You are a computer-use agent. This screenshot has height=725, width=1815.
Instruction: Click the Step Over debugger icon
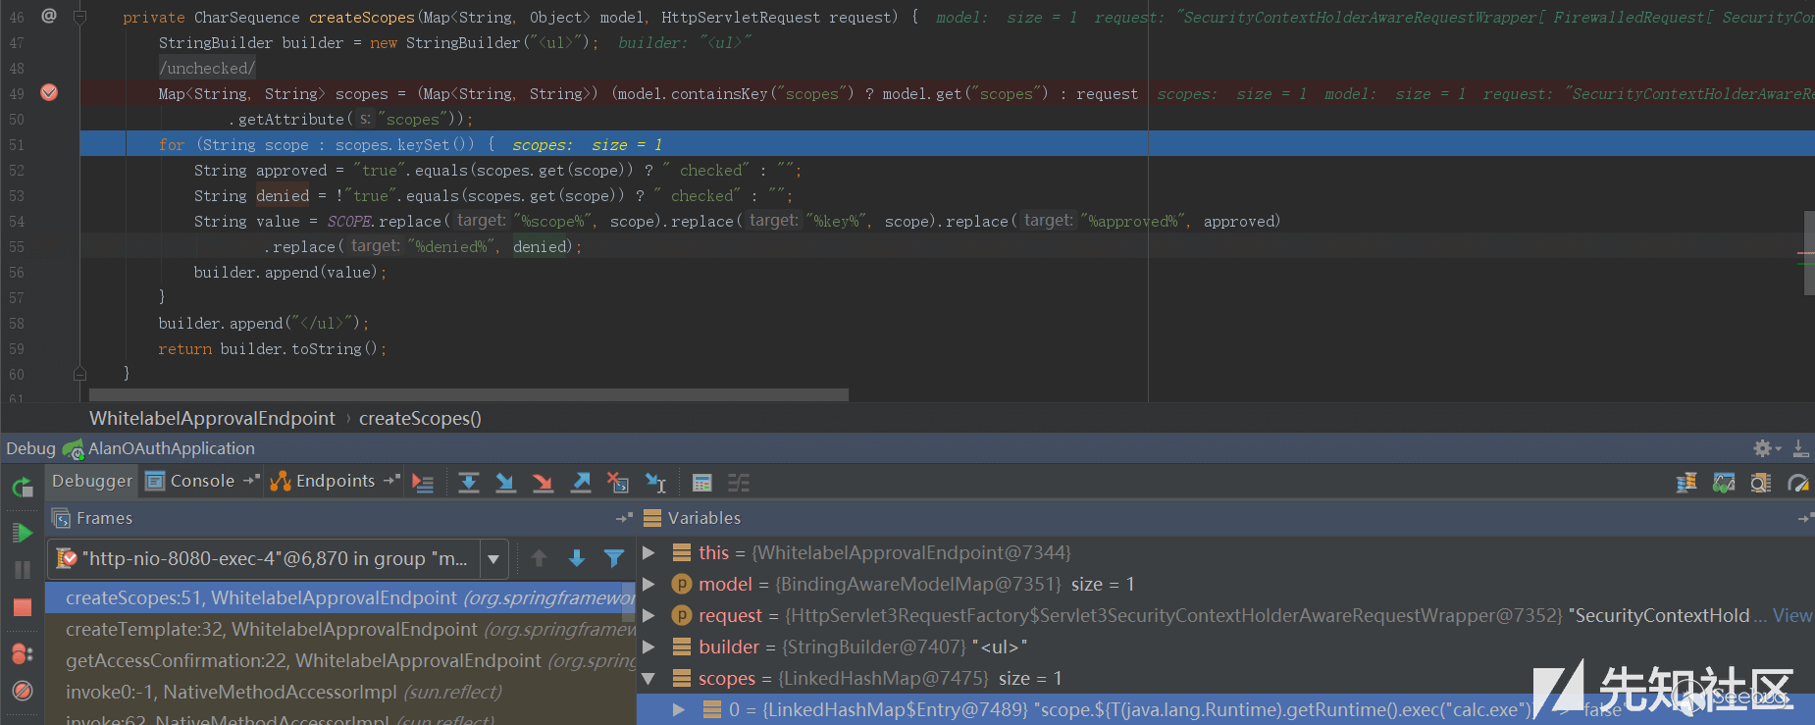(x=469, y=482)
